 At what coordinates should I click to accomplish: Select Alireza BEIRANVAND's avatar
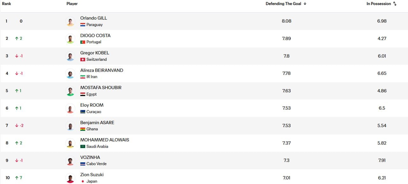(x=70, y=74)
